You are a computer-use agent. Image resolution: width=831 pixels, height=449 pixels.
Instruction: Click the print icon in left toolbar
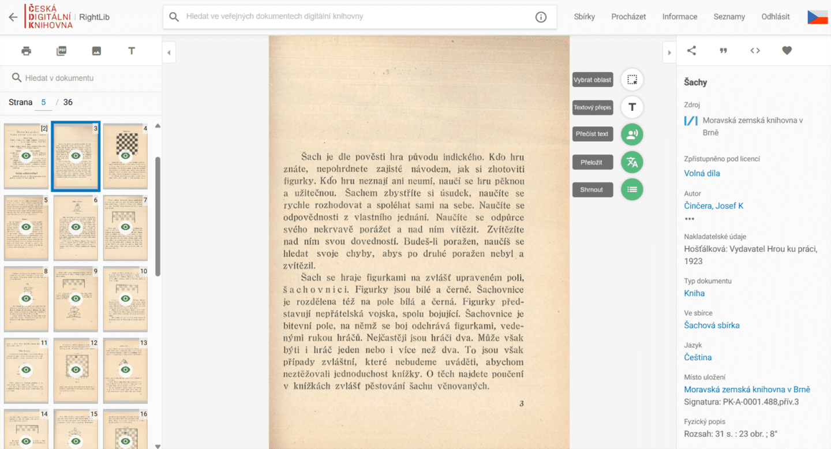tap(26, 51)
